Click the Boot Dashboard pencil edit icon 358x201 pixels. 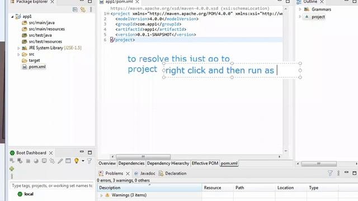60,161
